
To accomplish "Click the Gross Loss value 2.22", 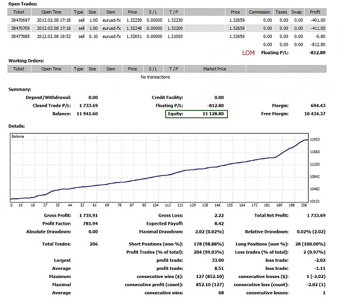I will pos(219,216).
